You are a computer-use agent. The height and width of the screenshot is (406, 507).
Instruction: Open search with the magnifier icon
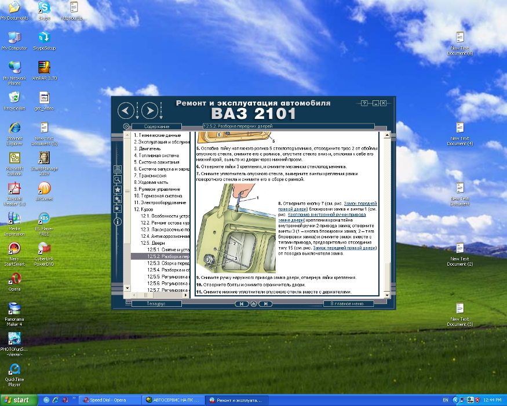click(118, 179)
